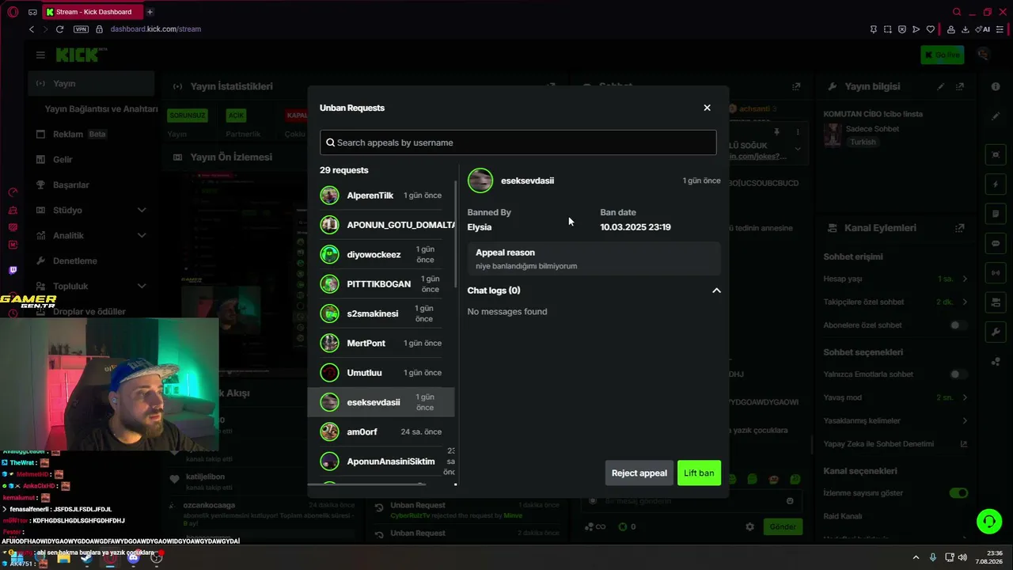Expand the Topluluk submenu

pos(142,286)
